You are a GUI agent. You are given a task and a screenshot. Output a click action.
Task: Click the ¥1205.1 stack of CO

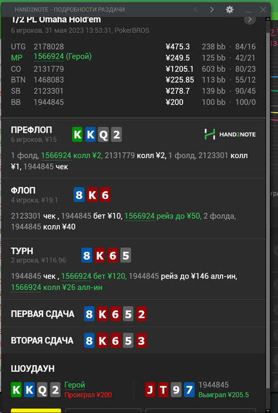coord(180,69)
